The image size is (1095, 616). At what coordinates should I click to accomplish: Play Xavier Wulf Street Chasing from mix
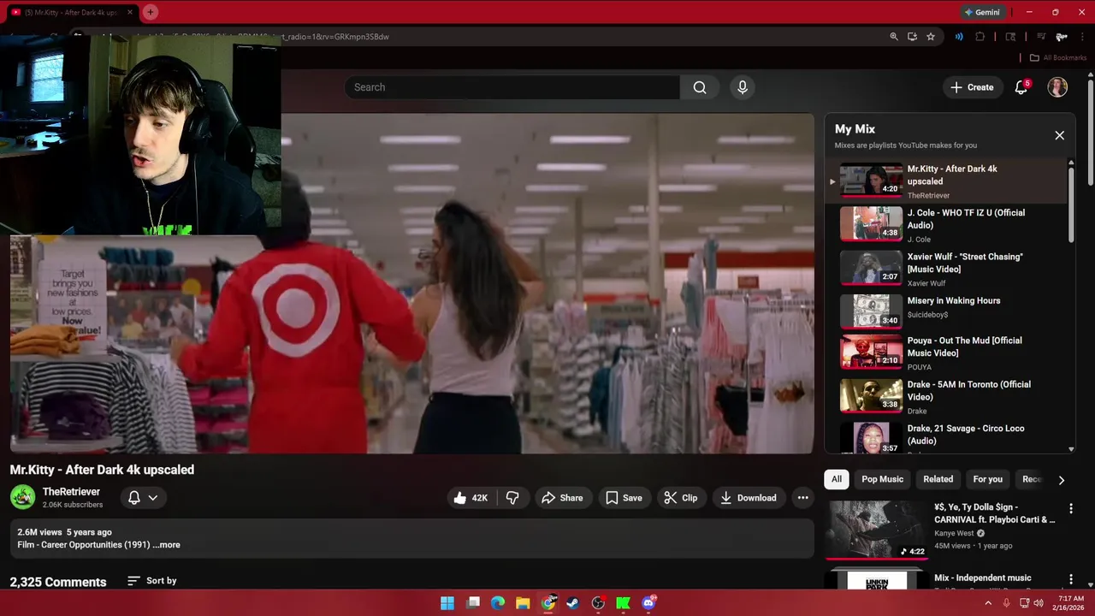coord(947,269)
